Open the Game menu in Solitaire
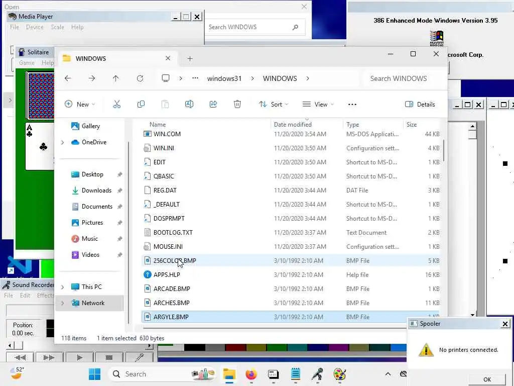The image size is (514, 386). [27, 62]
